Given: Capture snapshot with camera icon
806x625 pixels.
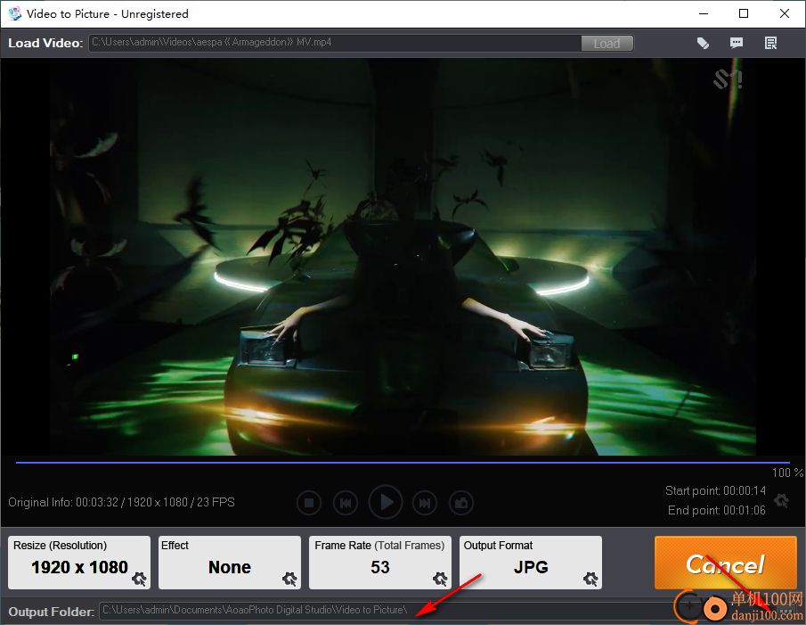Looking at the screenshot, I should 461,503.
